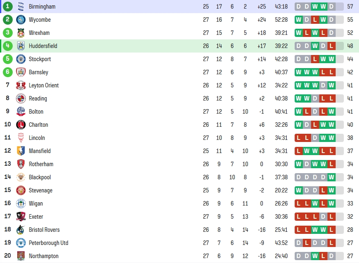The width and height of the screenshot is (359, 263).
Task: Select the Huddersfield club crest icon
Action: pos(21,46)
